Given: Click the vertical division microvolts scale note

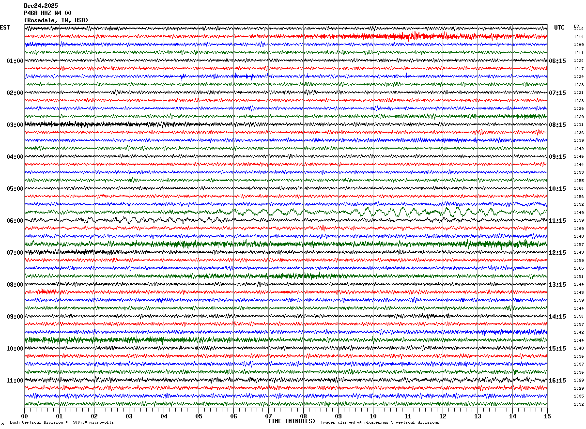Looking at the screenshot, I should 62,422.
